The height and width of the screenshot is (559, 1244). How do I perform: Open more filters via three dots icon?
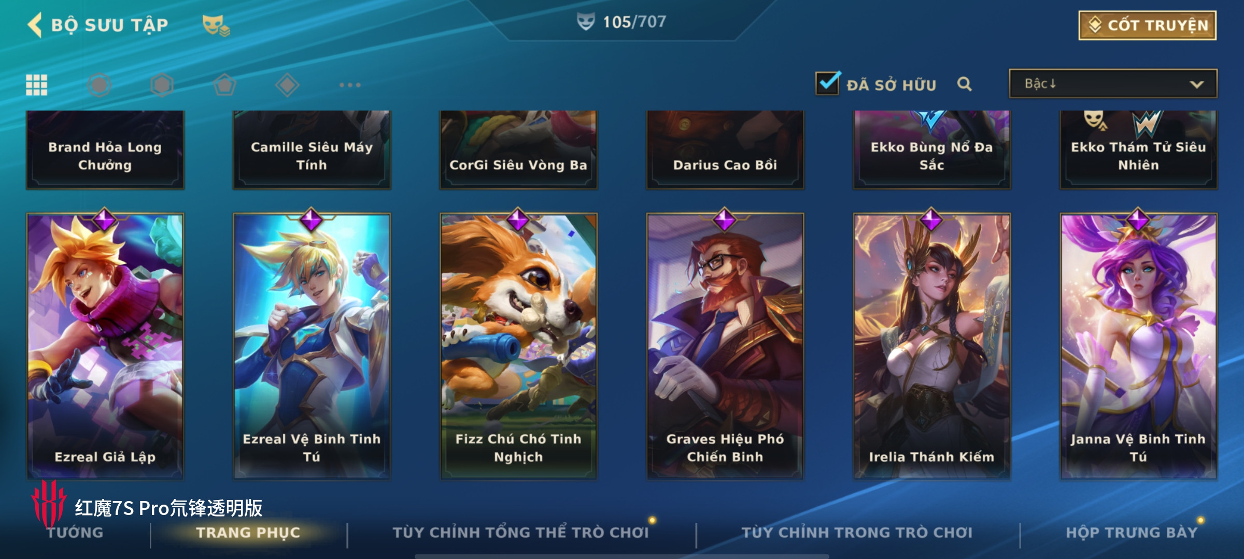tap(350, 85)
